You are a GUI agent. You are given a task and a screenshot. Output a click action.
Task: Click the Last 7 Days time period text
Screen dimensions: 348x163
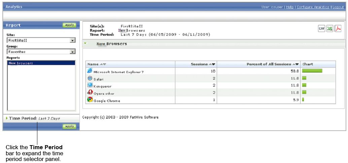click(x=49, y=119)
